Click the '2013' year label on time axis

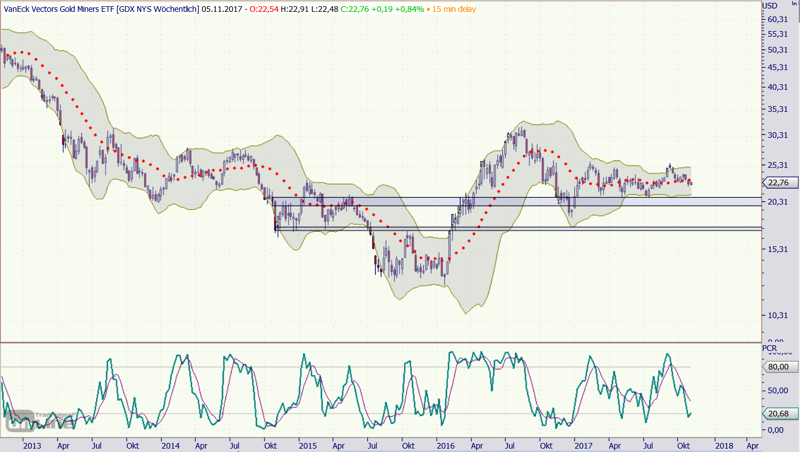(x=32, y=445)
